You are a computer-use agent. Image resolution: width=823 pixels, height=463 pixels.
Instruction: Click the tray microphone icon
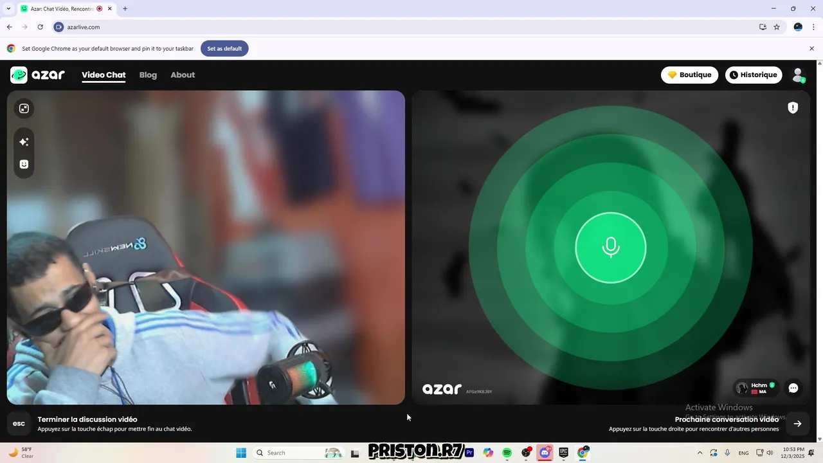[727, 453]
